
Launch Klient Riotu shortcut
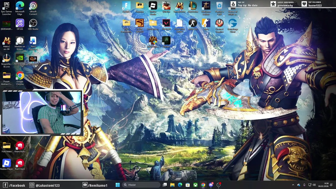coord(20,147)
